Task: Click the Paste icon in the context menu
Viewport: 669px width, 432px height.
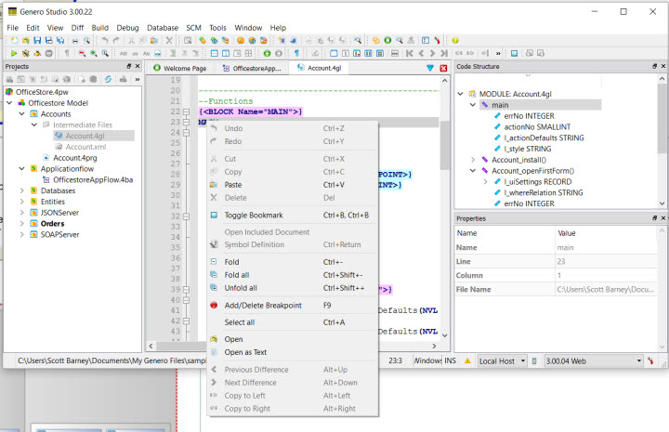Action: (215, 185)
